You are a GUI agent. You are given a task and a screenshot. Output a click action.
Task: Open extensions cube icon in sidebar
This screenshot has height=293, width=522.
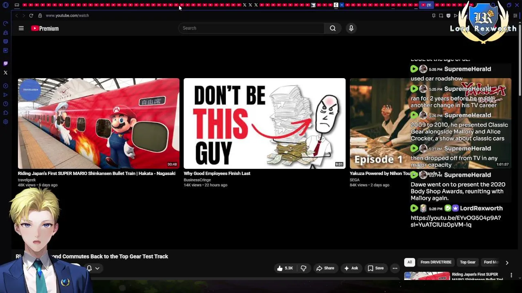point(5,113)
